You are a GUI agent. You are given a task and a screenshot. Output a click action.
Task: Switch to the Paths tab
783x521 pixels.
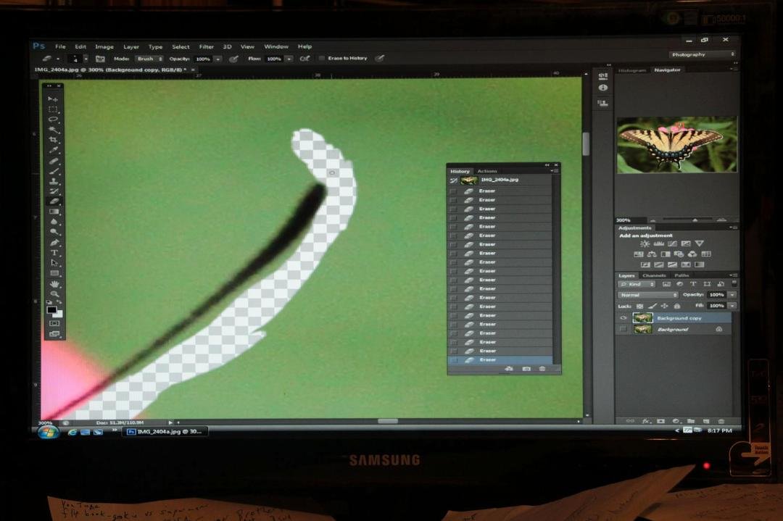point(681,275)
